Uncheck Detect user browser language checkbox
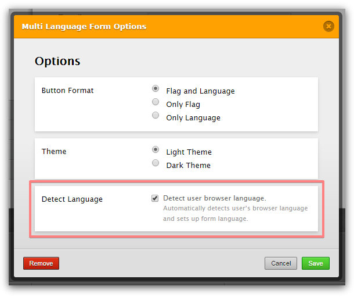The height and width of the screenshot is (297, 354). coord(155,198)
